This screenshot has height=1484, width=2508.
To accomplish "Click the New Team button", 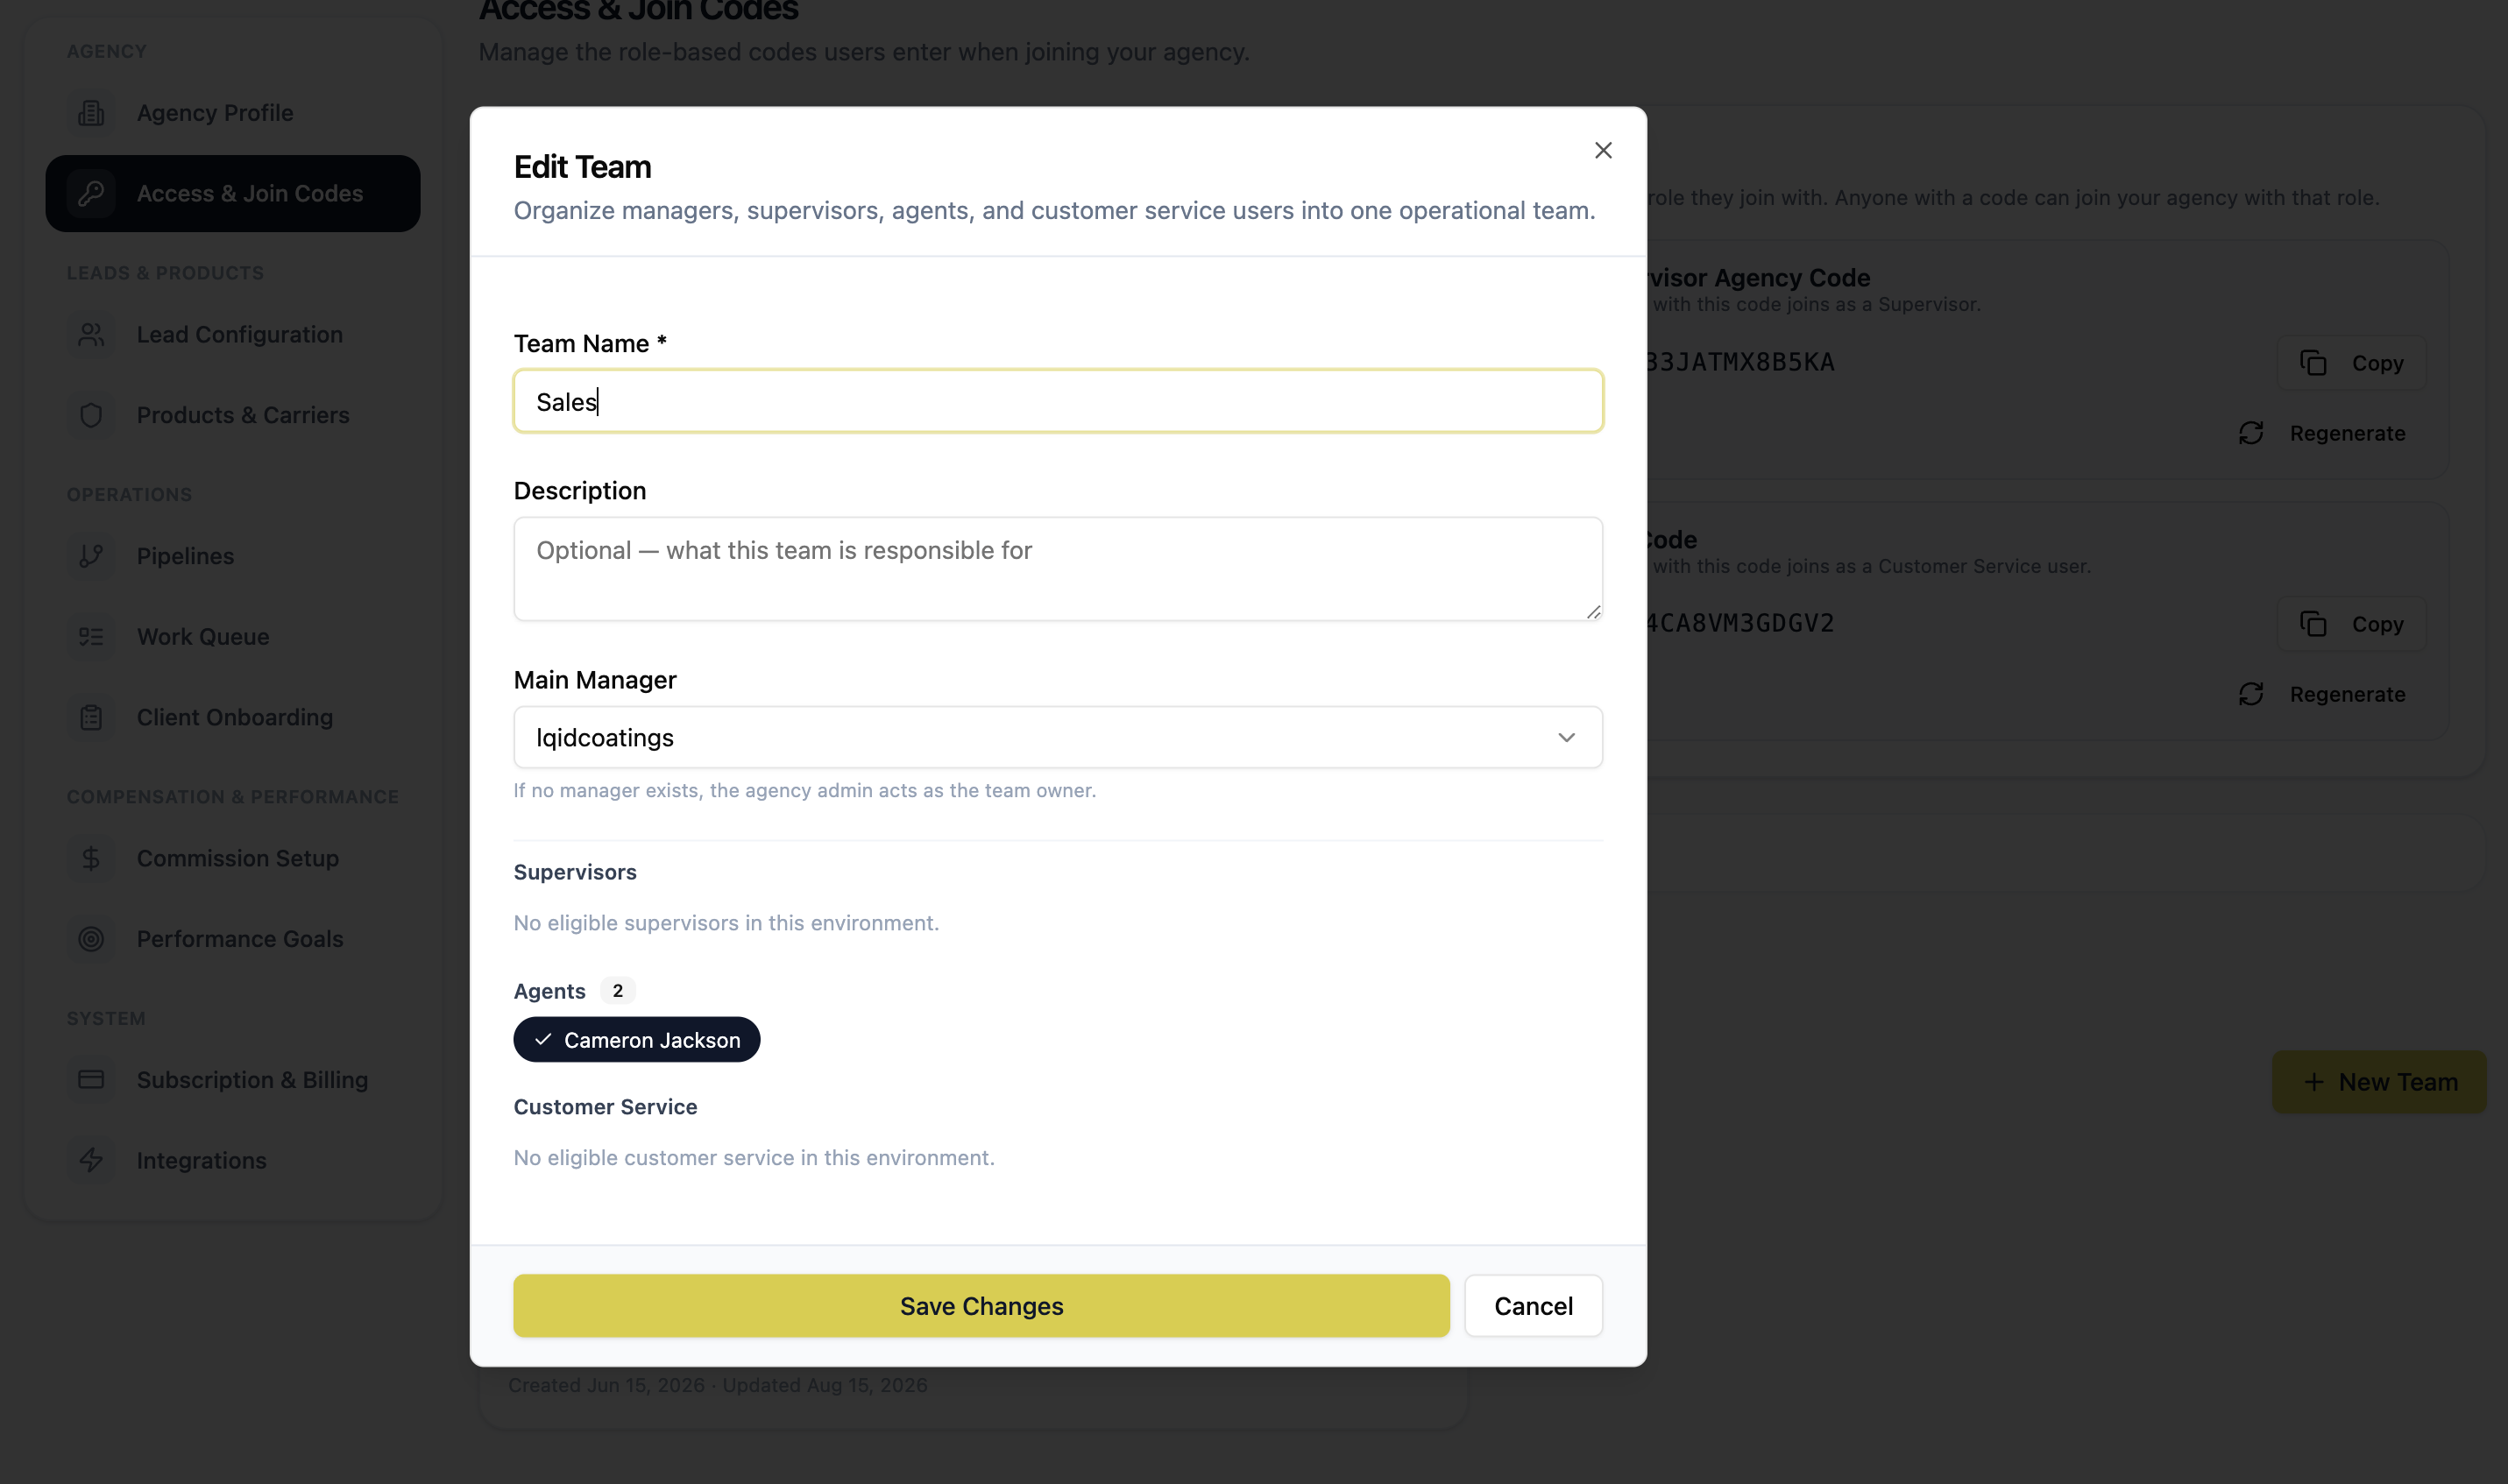I will [2379, 1082].
